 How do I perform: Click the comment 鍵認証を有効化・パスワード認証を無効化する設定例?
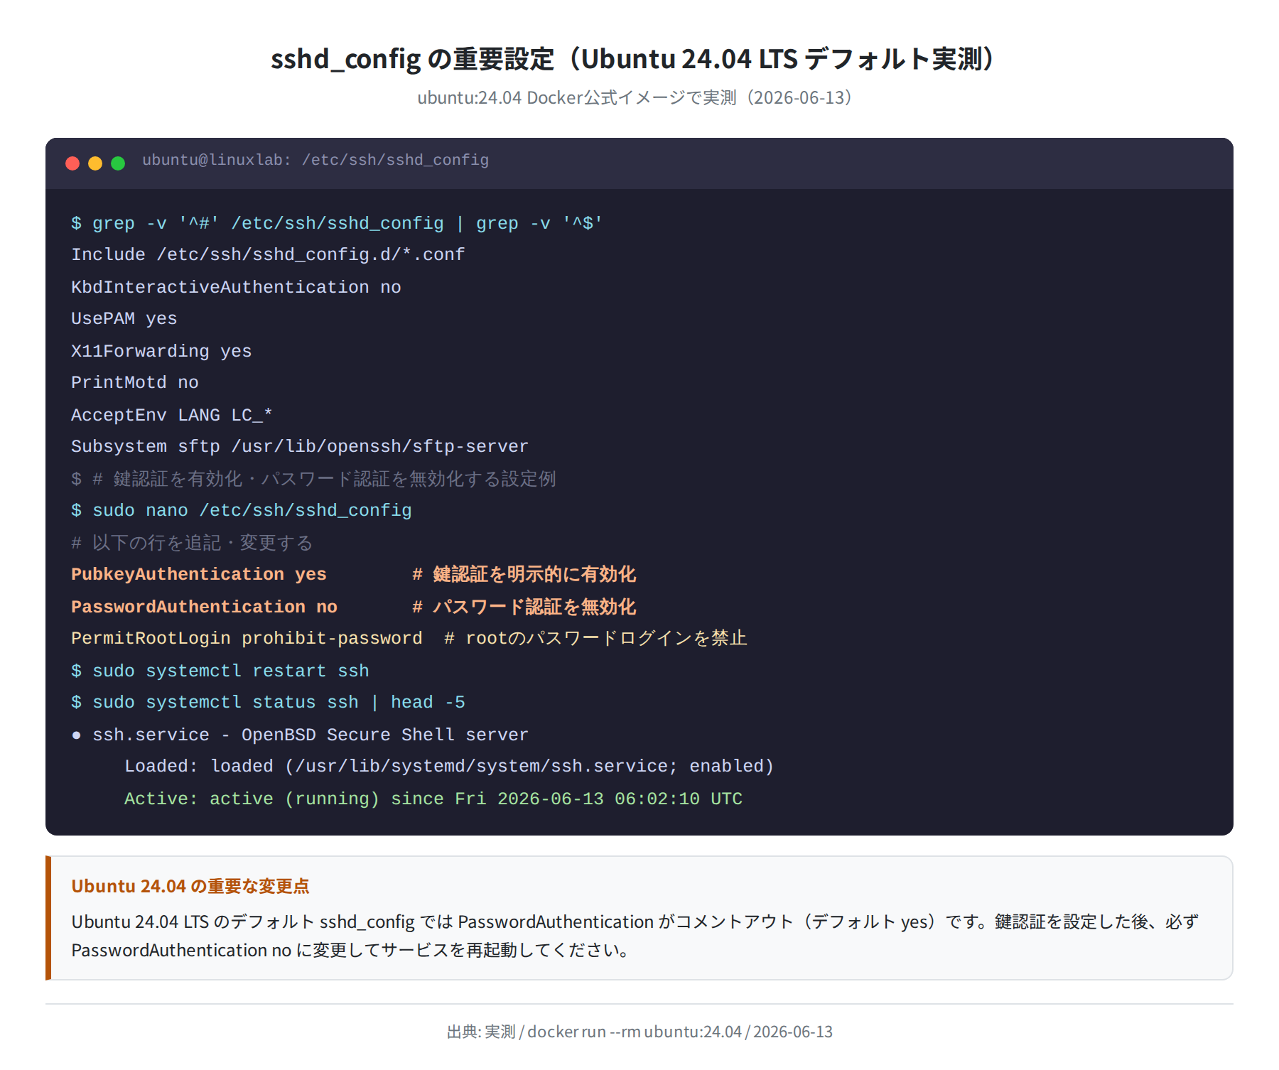click(313, 479)
